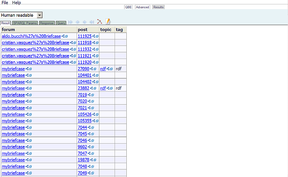Click the first-page navigation arrow icon
Viewport: 288px width, 177px height.
tap(71, 22)
